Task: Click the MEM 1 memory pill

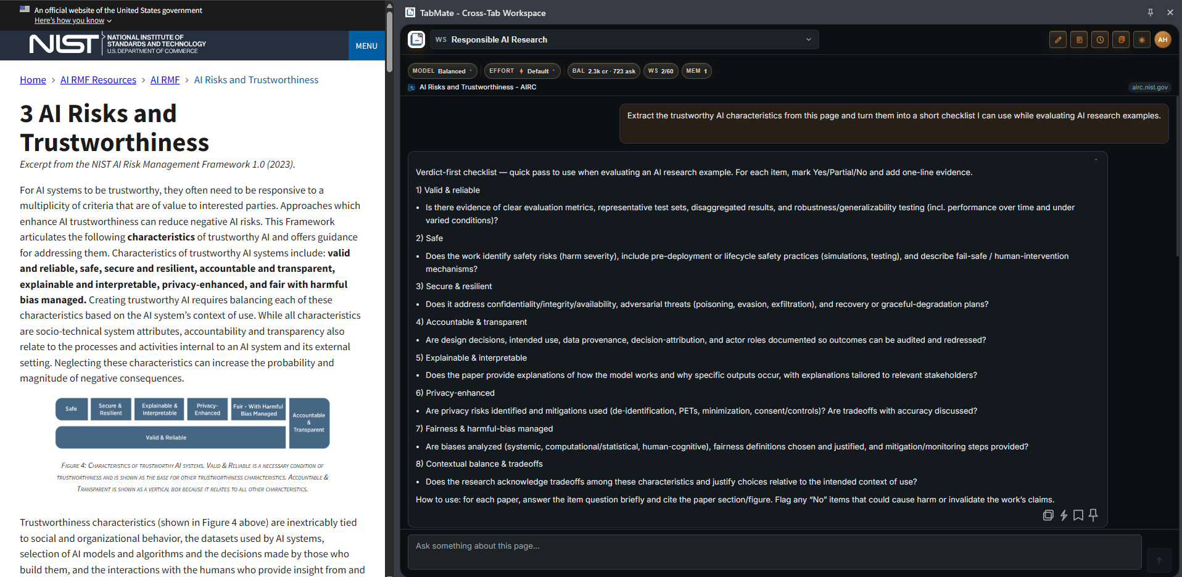Action: tap(696, 71)
